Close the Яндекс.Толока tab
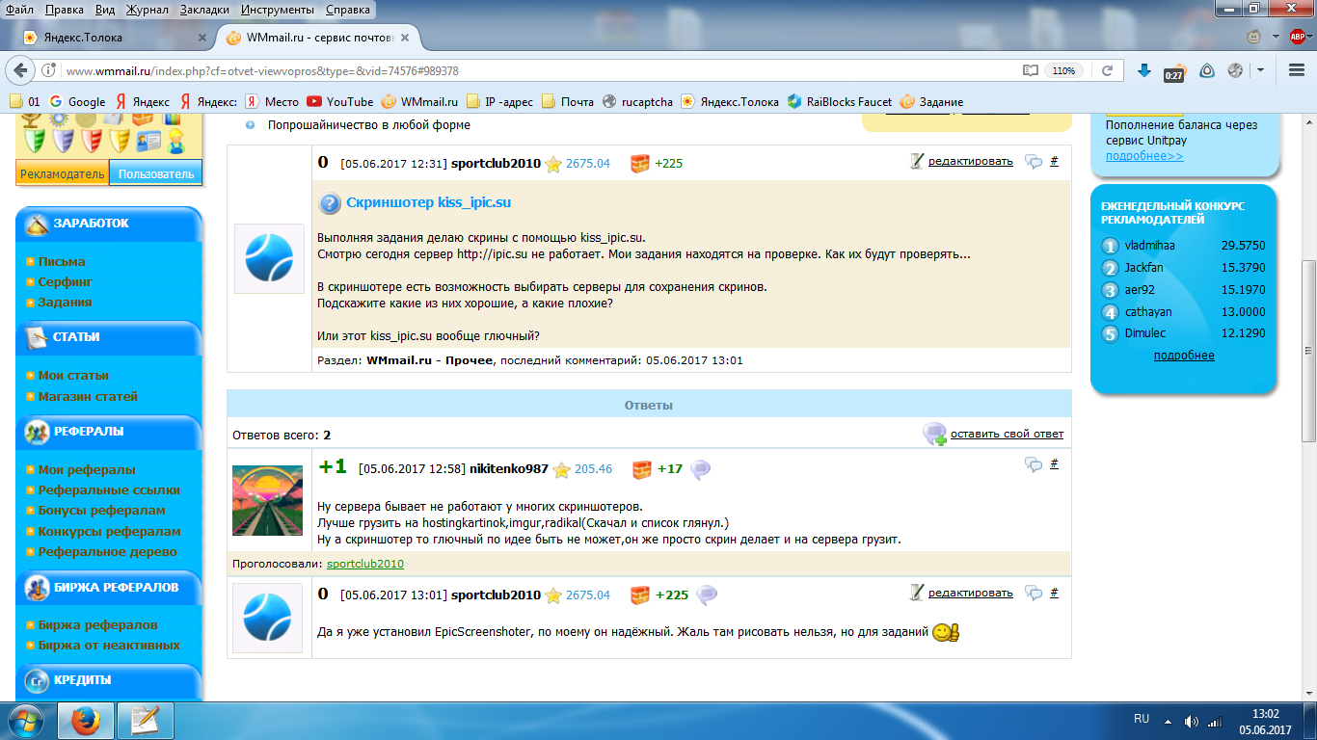The height and width of the screenshot is (740, 1317). (x=202, y=38)
